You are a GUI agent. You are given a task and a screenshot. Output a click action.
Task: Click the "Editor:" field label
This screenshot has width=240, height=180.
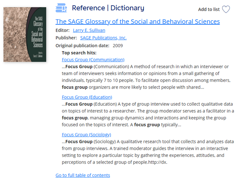(63, 30)
